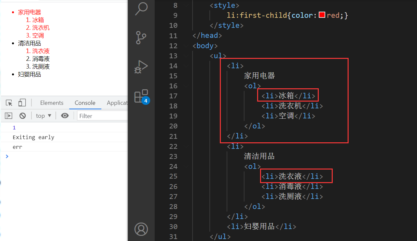Click '冰箱' list item in the web page
This screenshot has height=241, width=417.
pyautogui.click(x=38, y=20)
